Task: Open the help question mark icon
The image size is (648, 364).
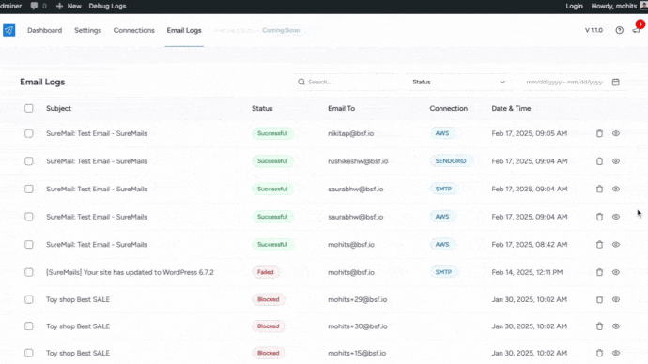Action: pyautogui.click(x=619, y=30)
